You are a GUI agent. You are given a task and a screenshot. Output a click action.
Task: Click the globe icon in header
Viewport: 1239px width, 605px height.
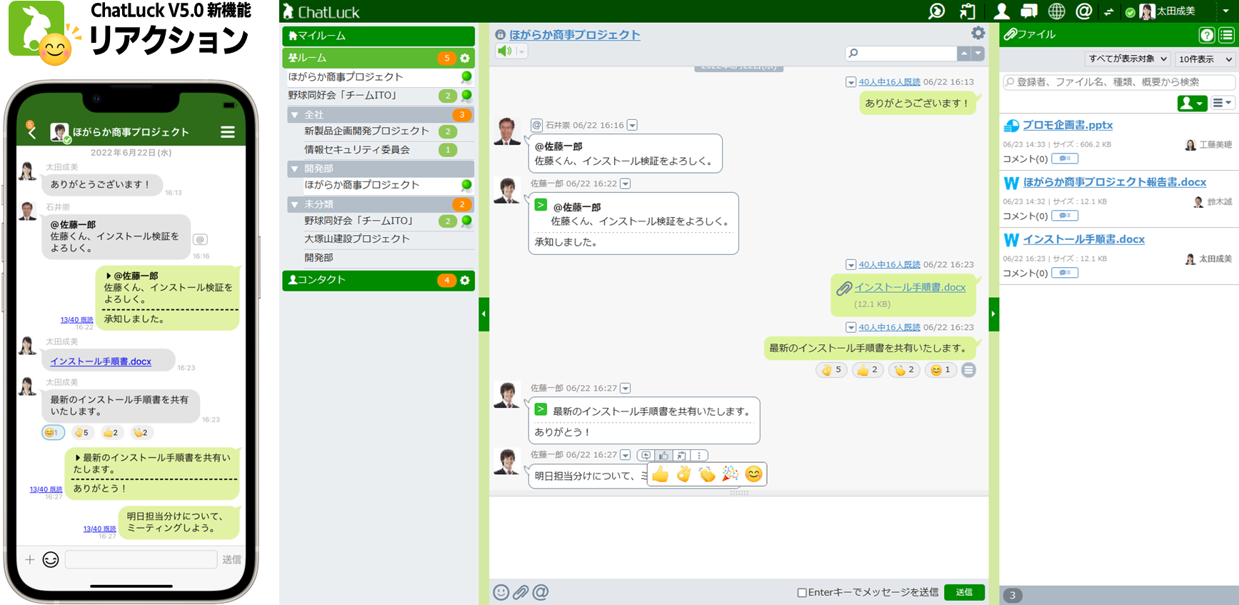pyautogui.click(x=1056, y=11)
